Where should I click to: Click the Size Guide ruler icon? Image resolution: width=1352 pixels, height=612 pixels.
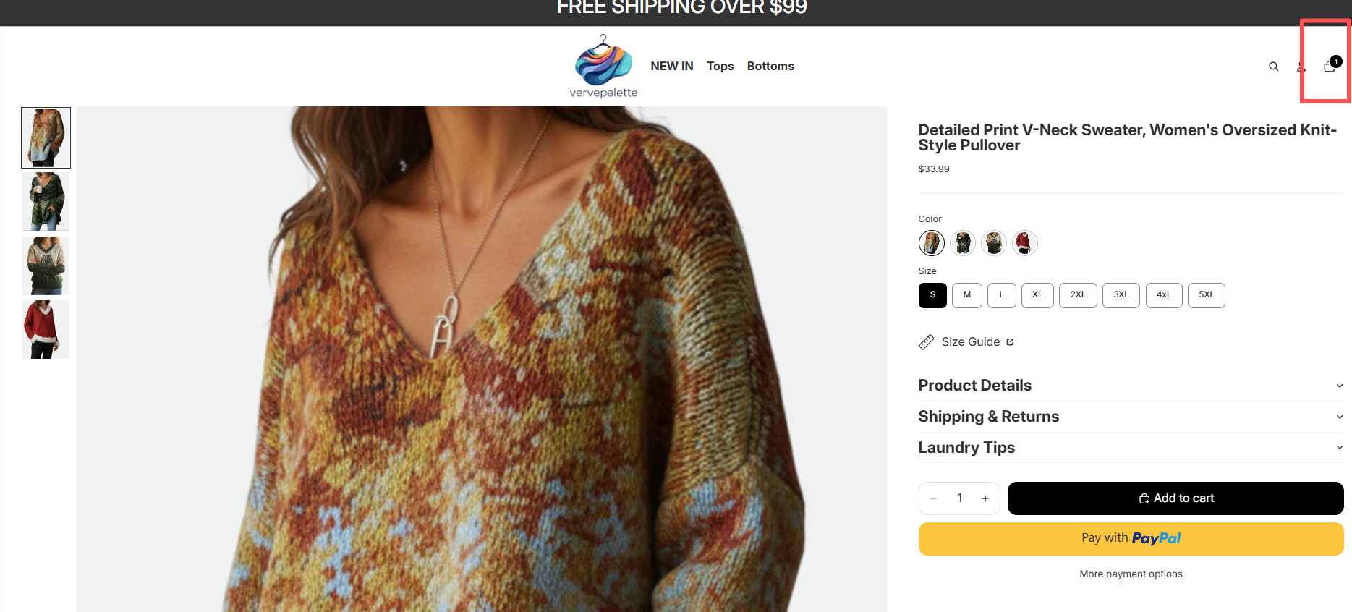coord(926,342)
